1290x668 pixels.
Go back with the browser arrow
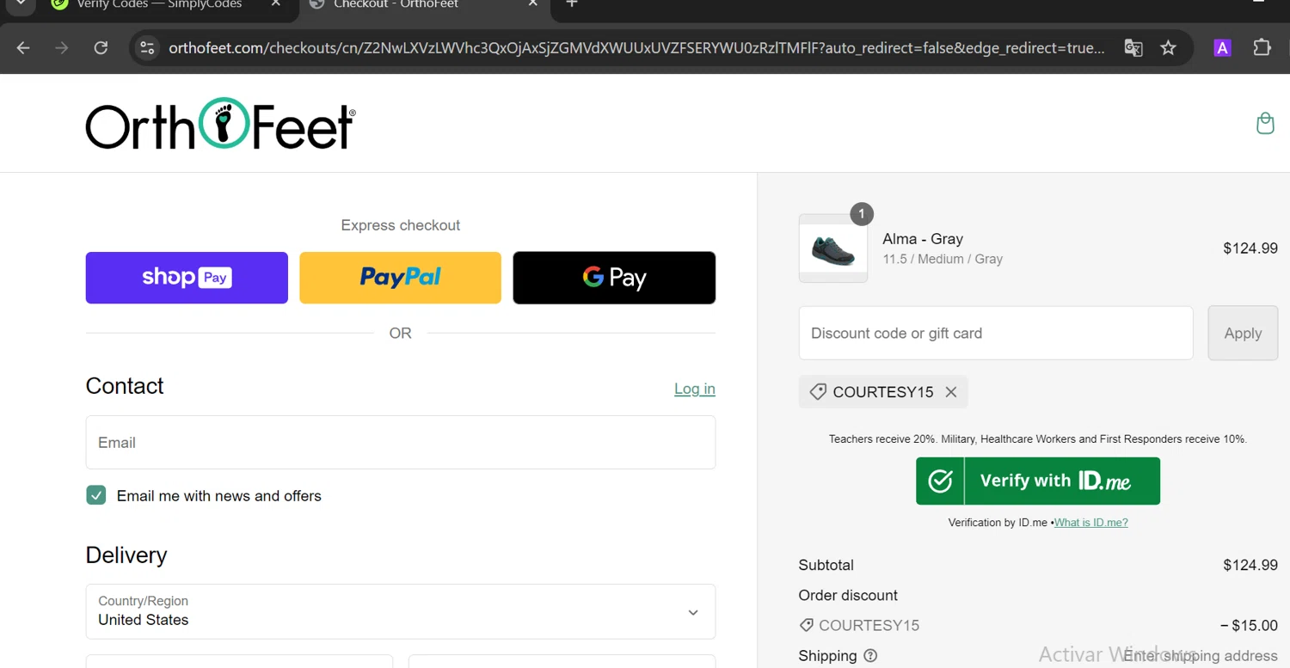[x=23, y=48]
